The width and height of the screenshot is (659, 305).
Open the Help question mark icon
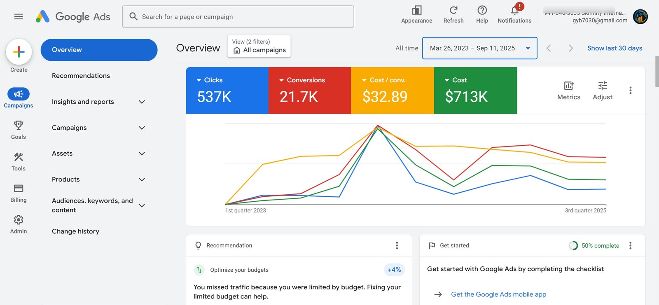click(x=482, y=14)
